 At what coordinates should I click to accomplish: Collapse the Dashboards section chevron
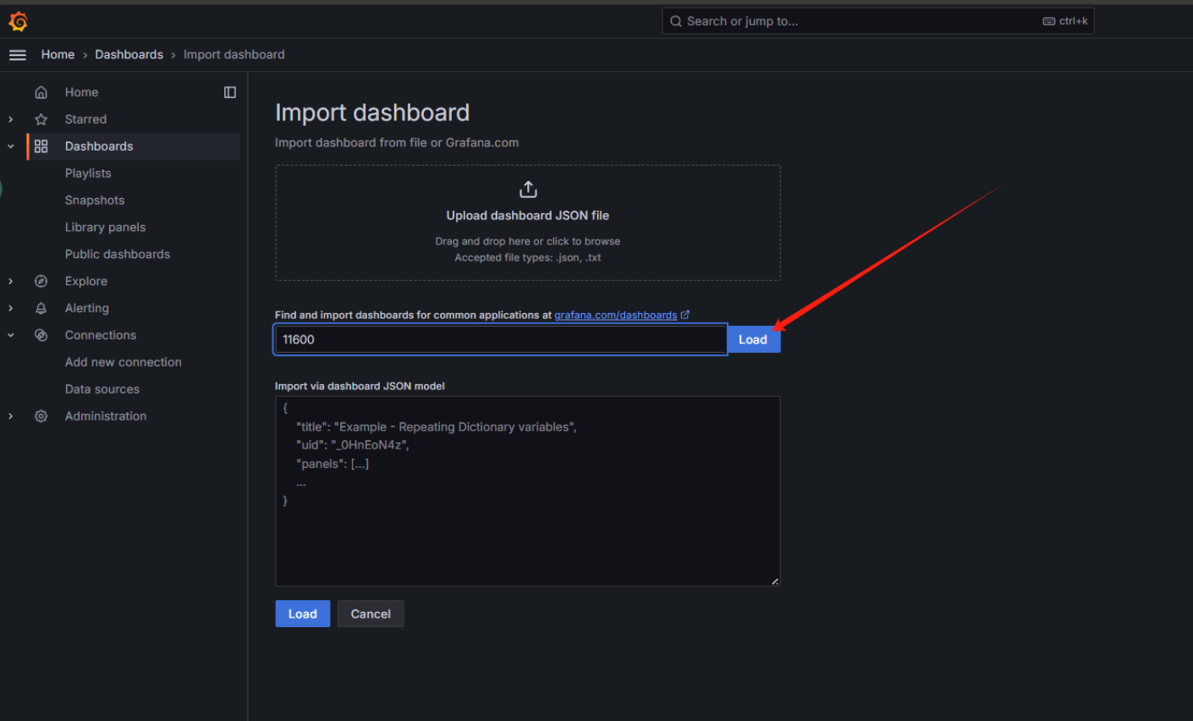[11, 146]
